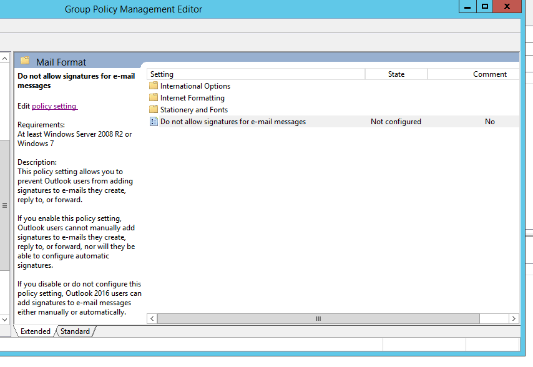
Task: Sort by the Setting column header
Action: (256, 74)
